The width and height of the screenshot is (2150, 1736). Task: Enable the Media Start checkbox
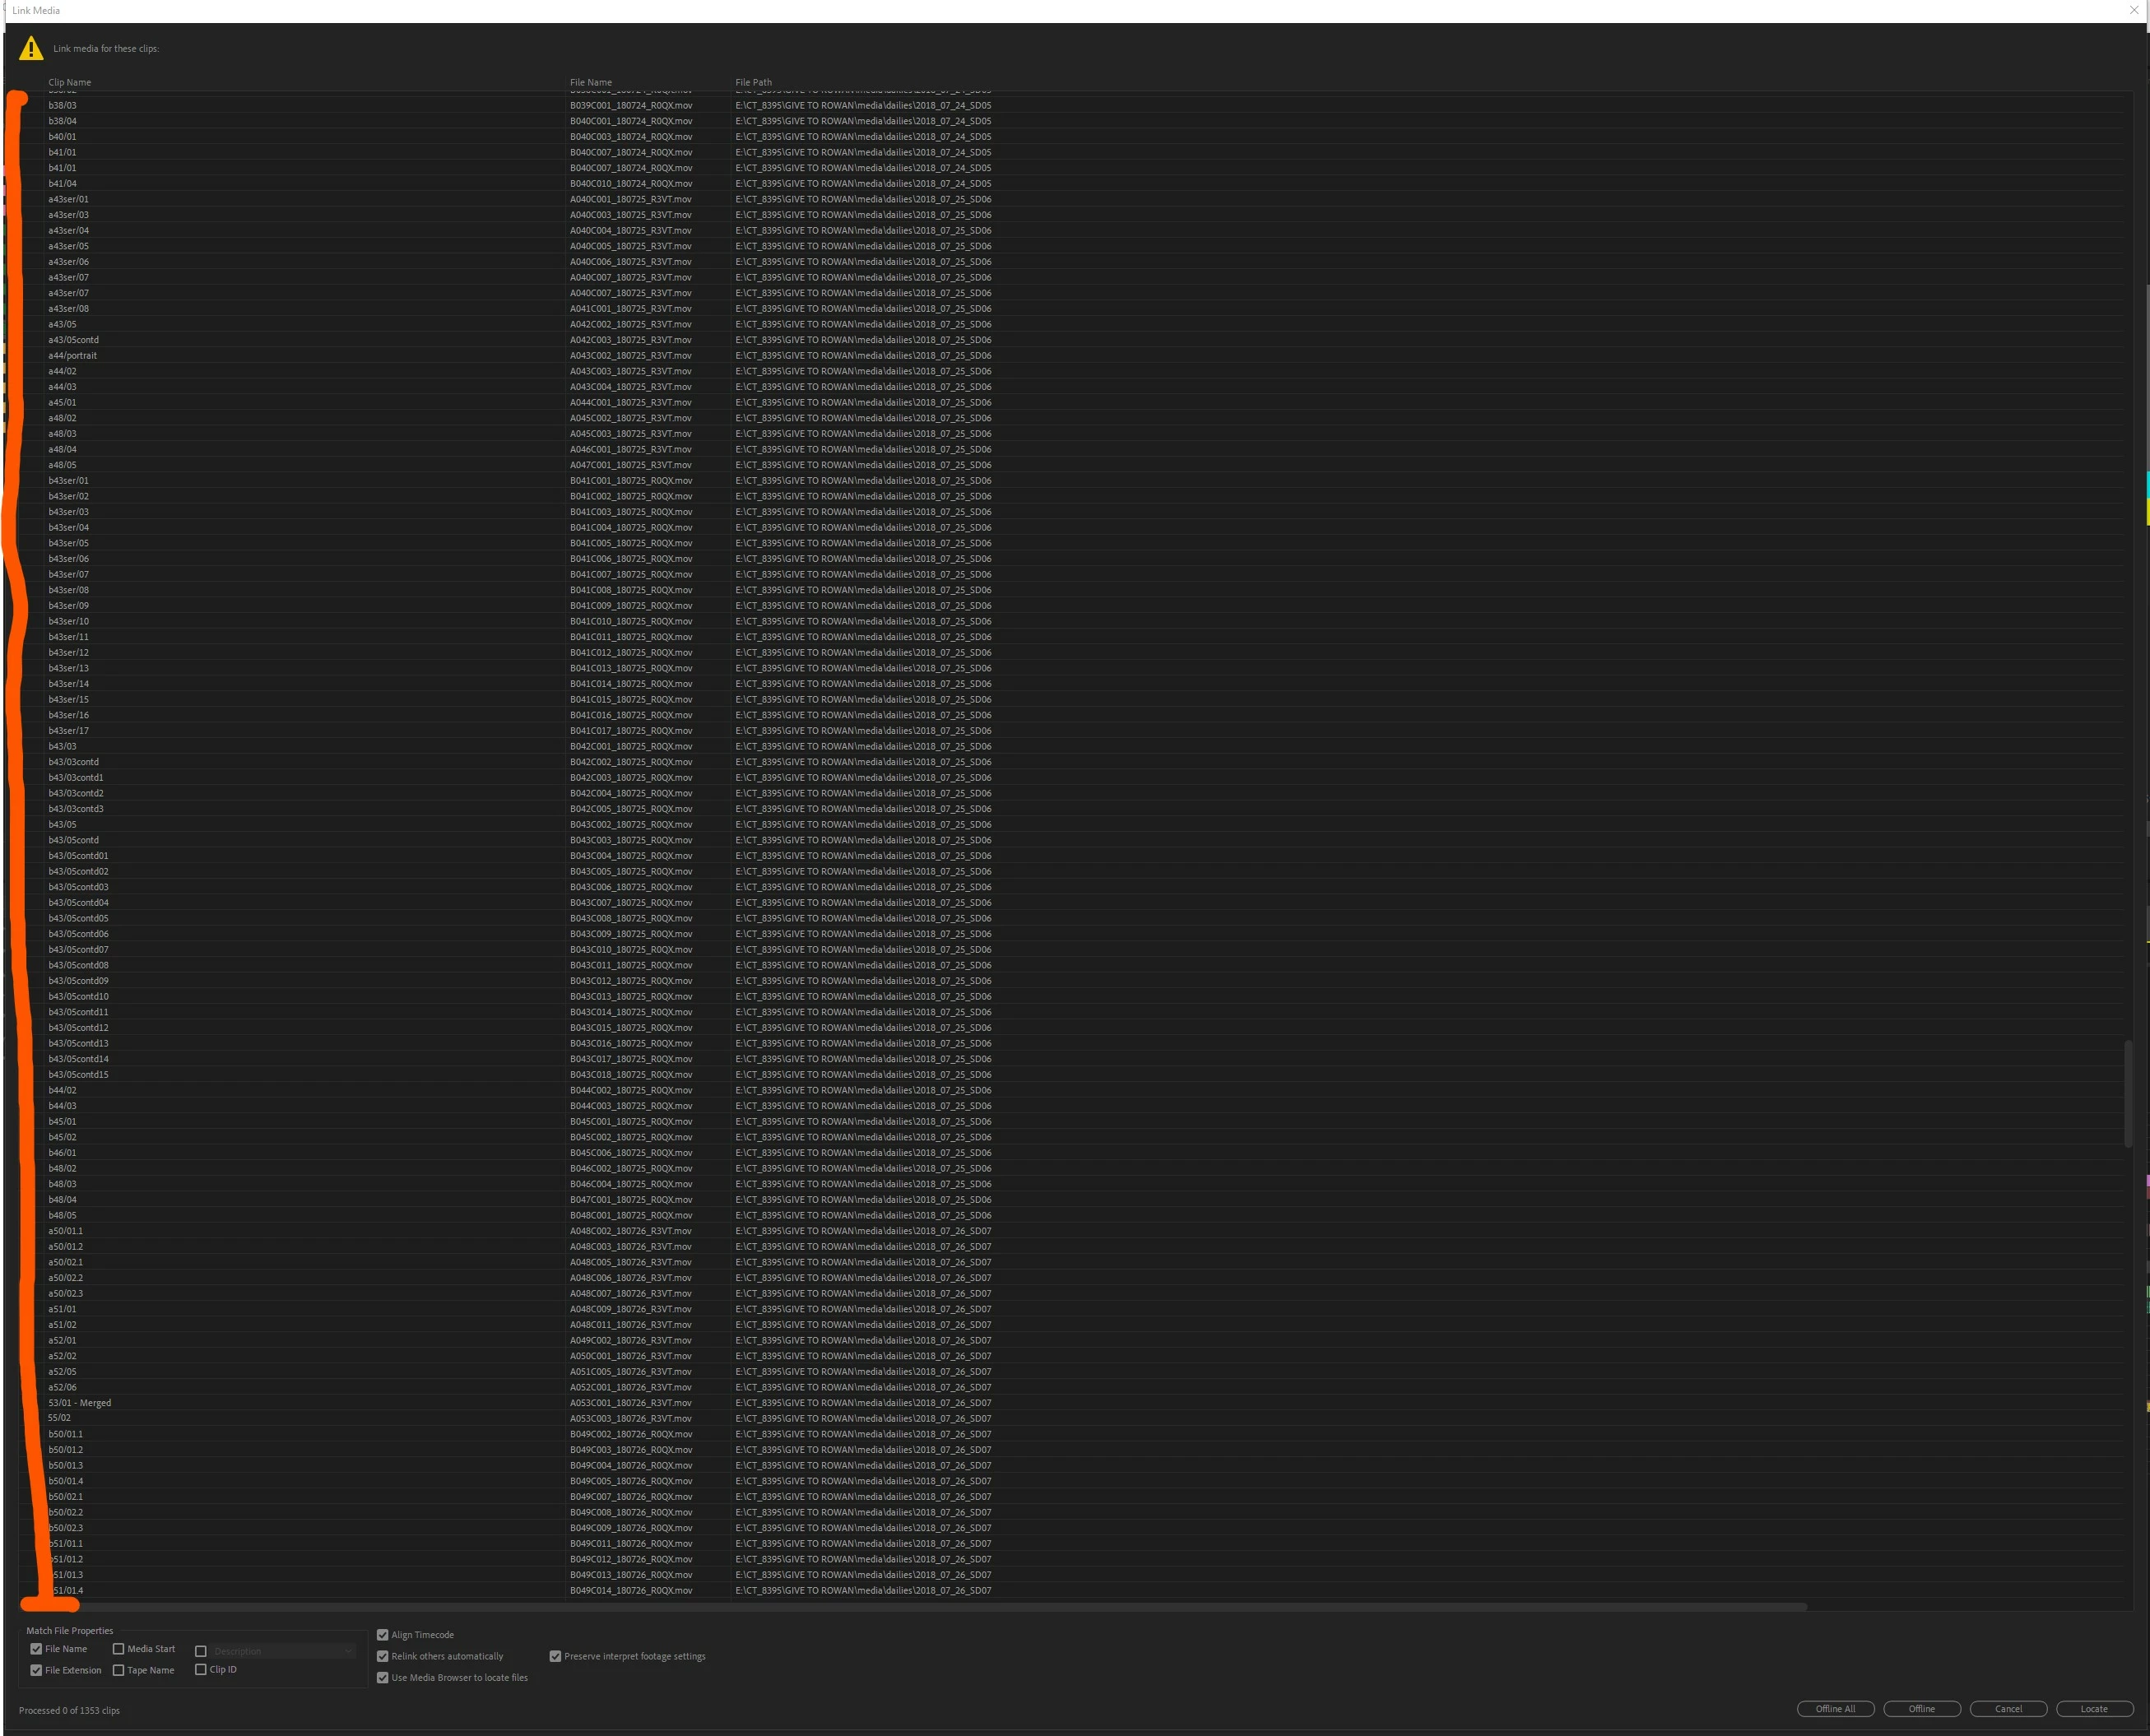click(x=118, y=1649)
